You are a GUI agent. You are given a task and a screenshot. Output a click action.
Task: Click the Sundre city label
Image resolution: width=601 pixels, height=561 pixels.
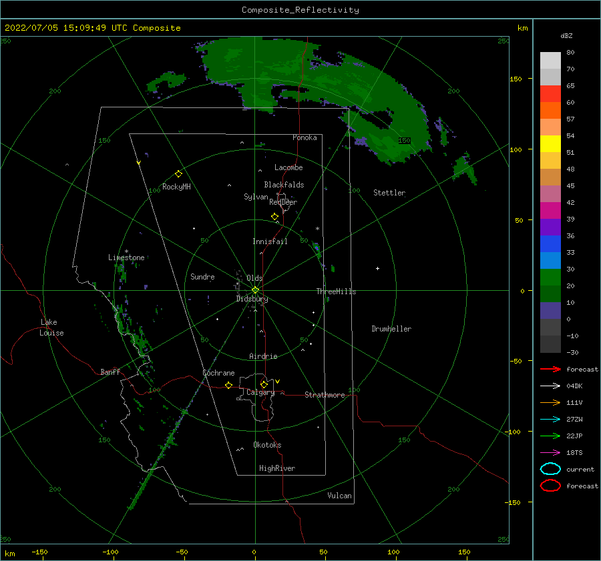[202, 276]
